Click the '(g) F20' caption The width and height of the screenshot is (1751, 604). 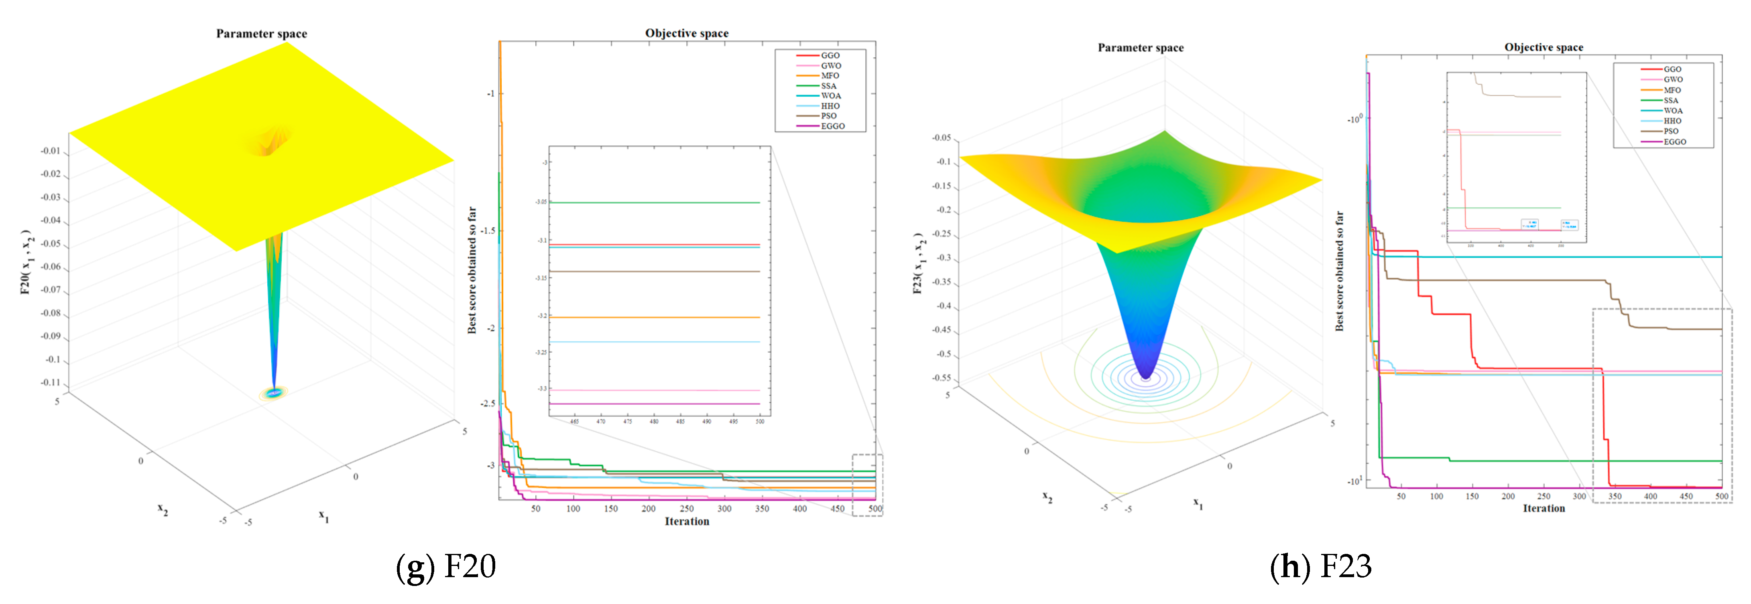(x=446, y=567)
